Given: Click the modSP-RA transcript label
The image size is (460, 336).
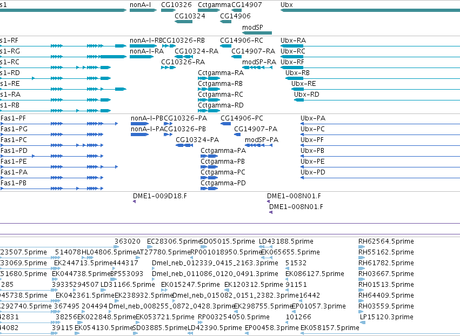Looking at the screenshot, I should coord(259,62).
